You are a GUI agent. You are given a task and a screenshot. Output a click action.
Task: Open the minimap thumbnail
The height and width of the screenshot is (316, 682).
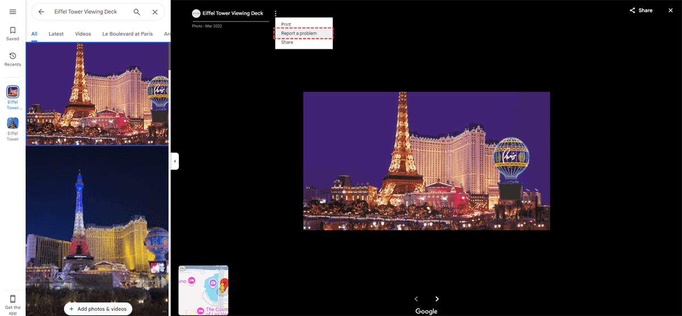203,290
